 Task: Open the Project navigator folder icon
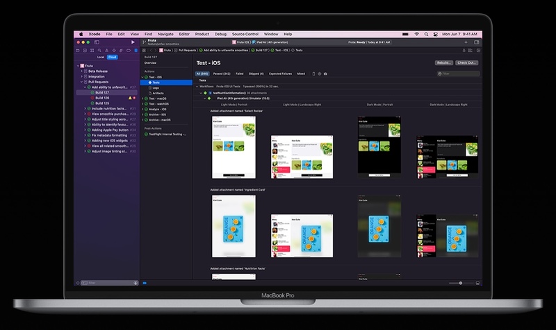click(78, 51)
